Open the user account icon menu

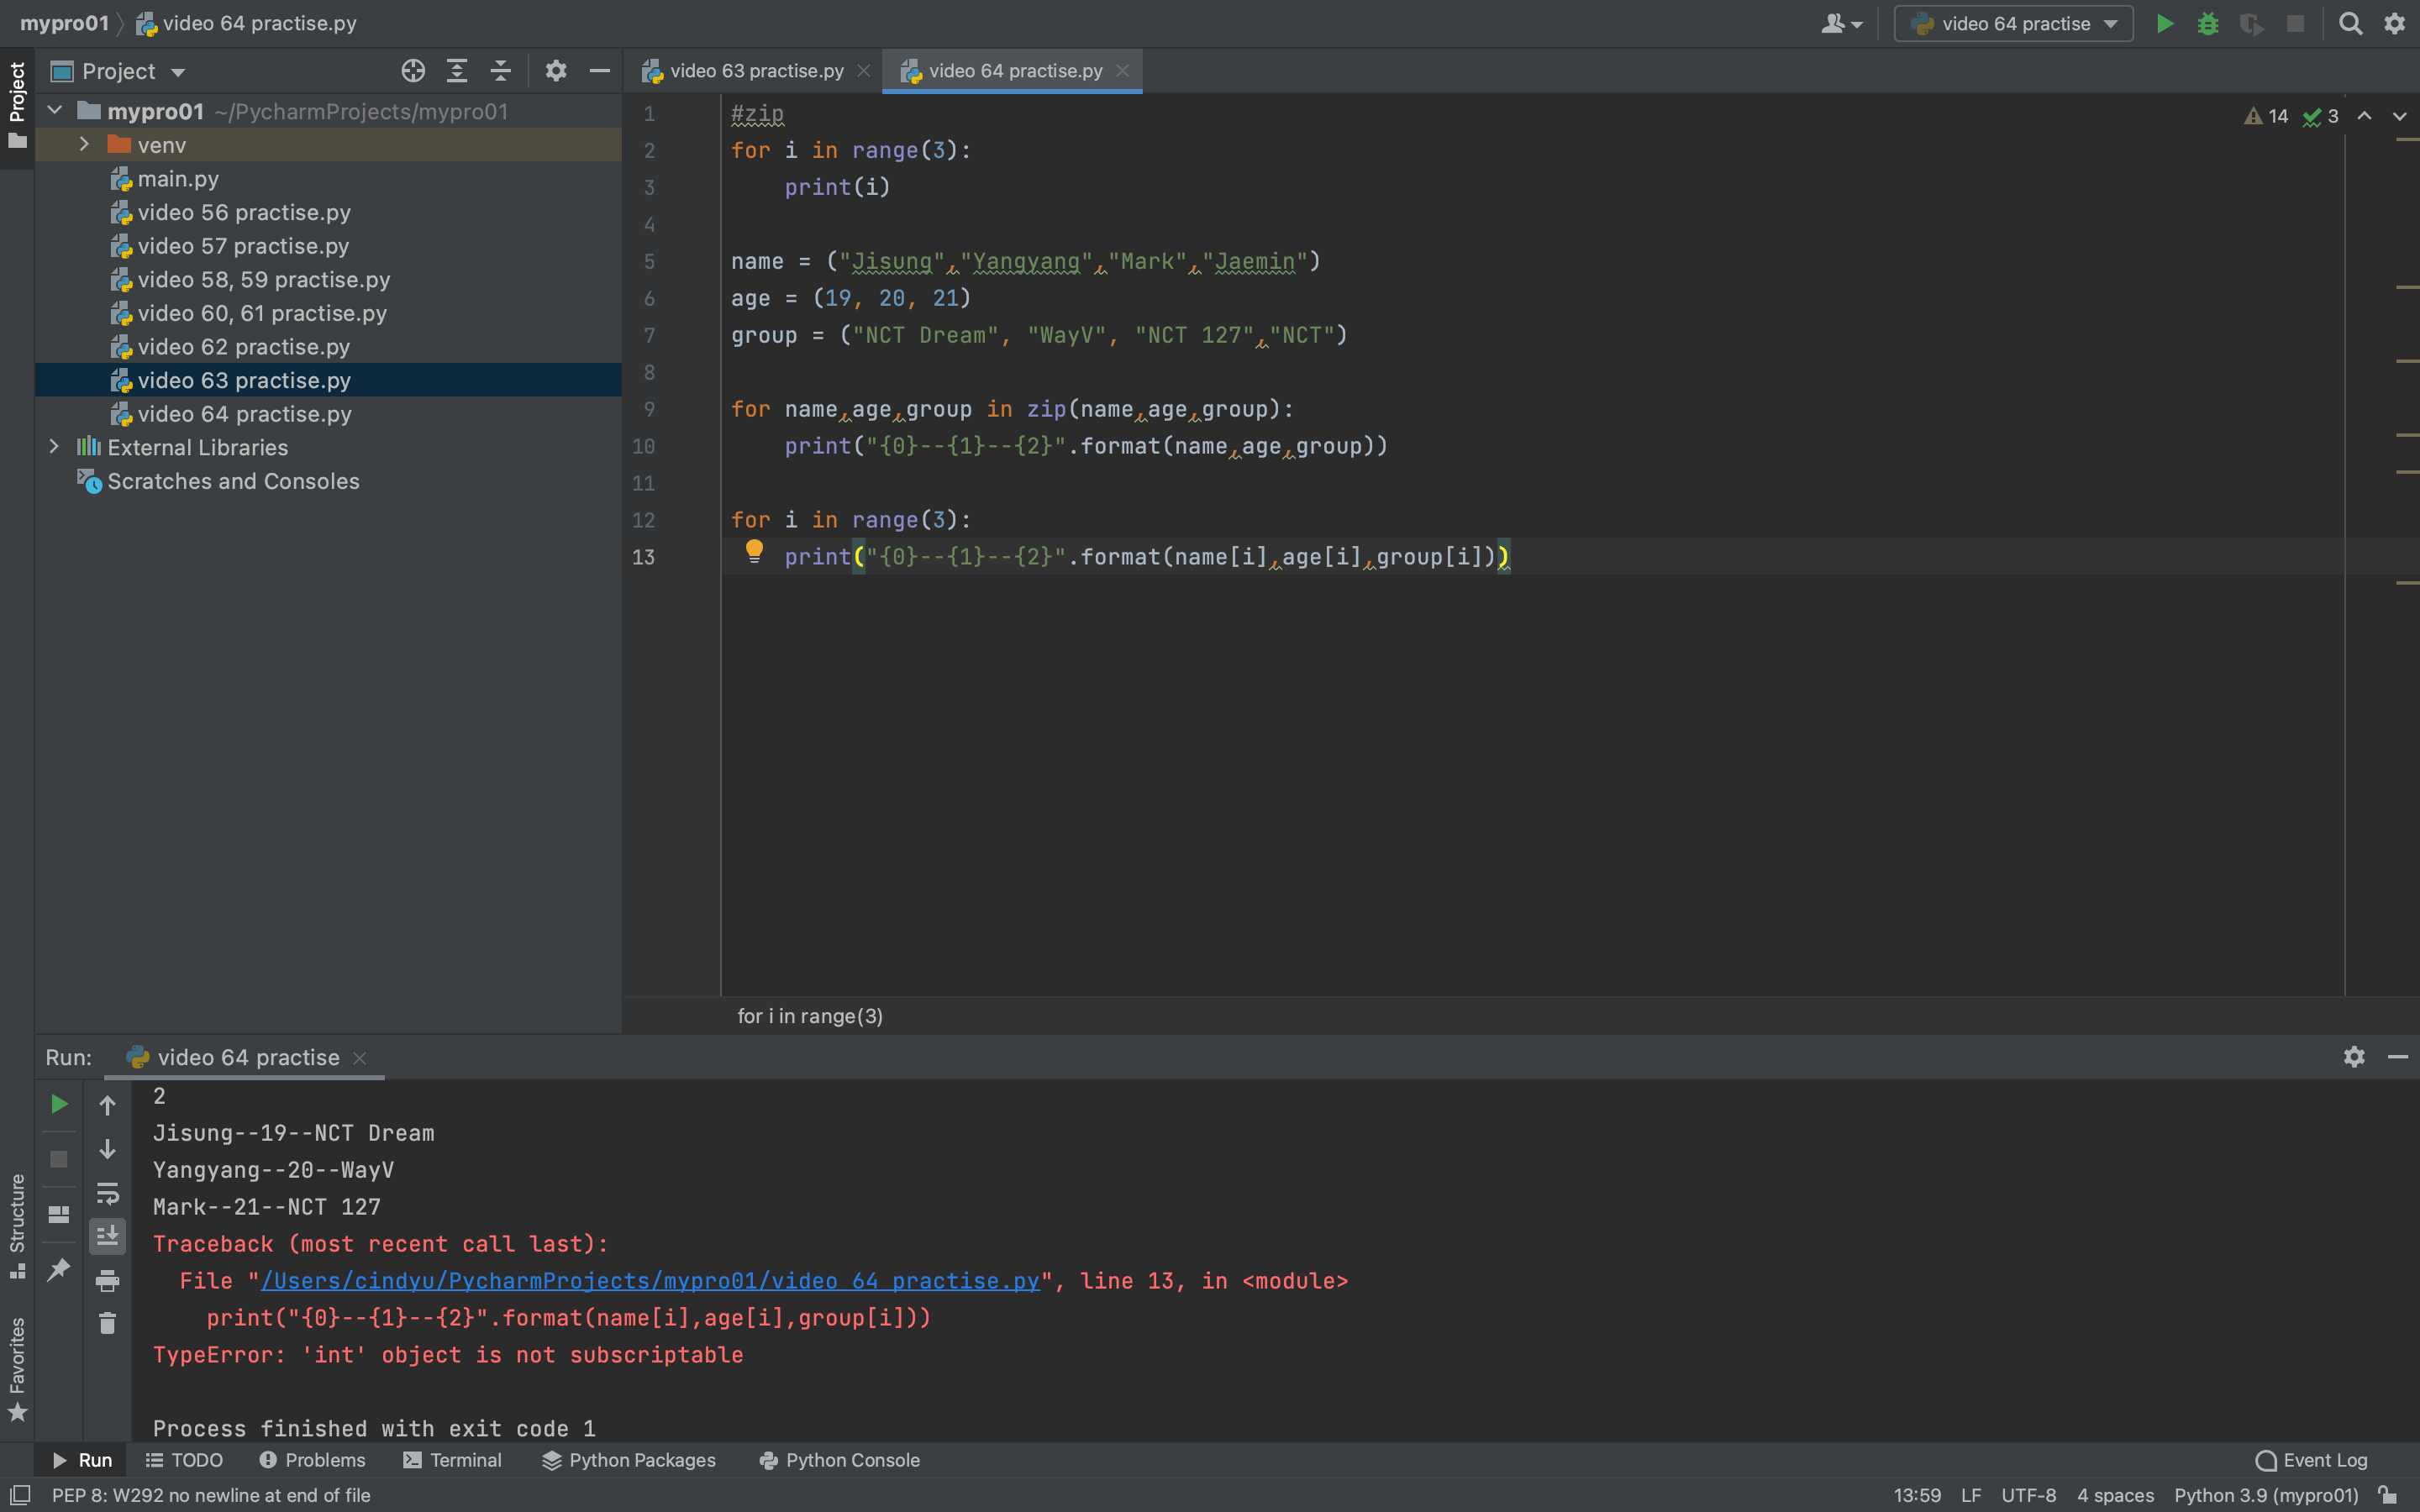(1841, 24)
